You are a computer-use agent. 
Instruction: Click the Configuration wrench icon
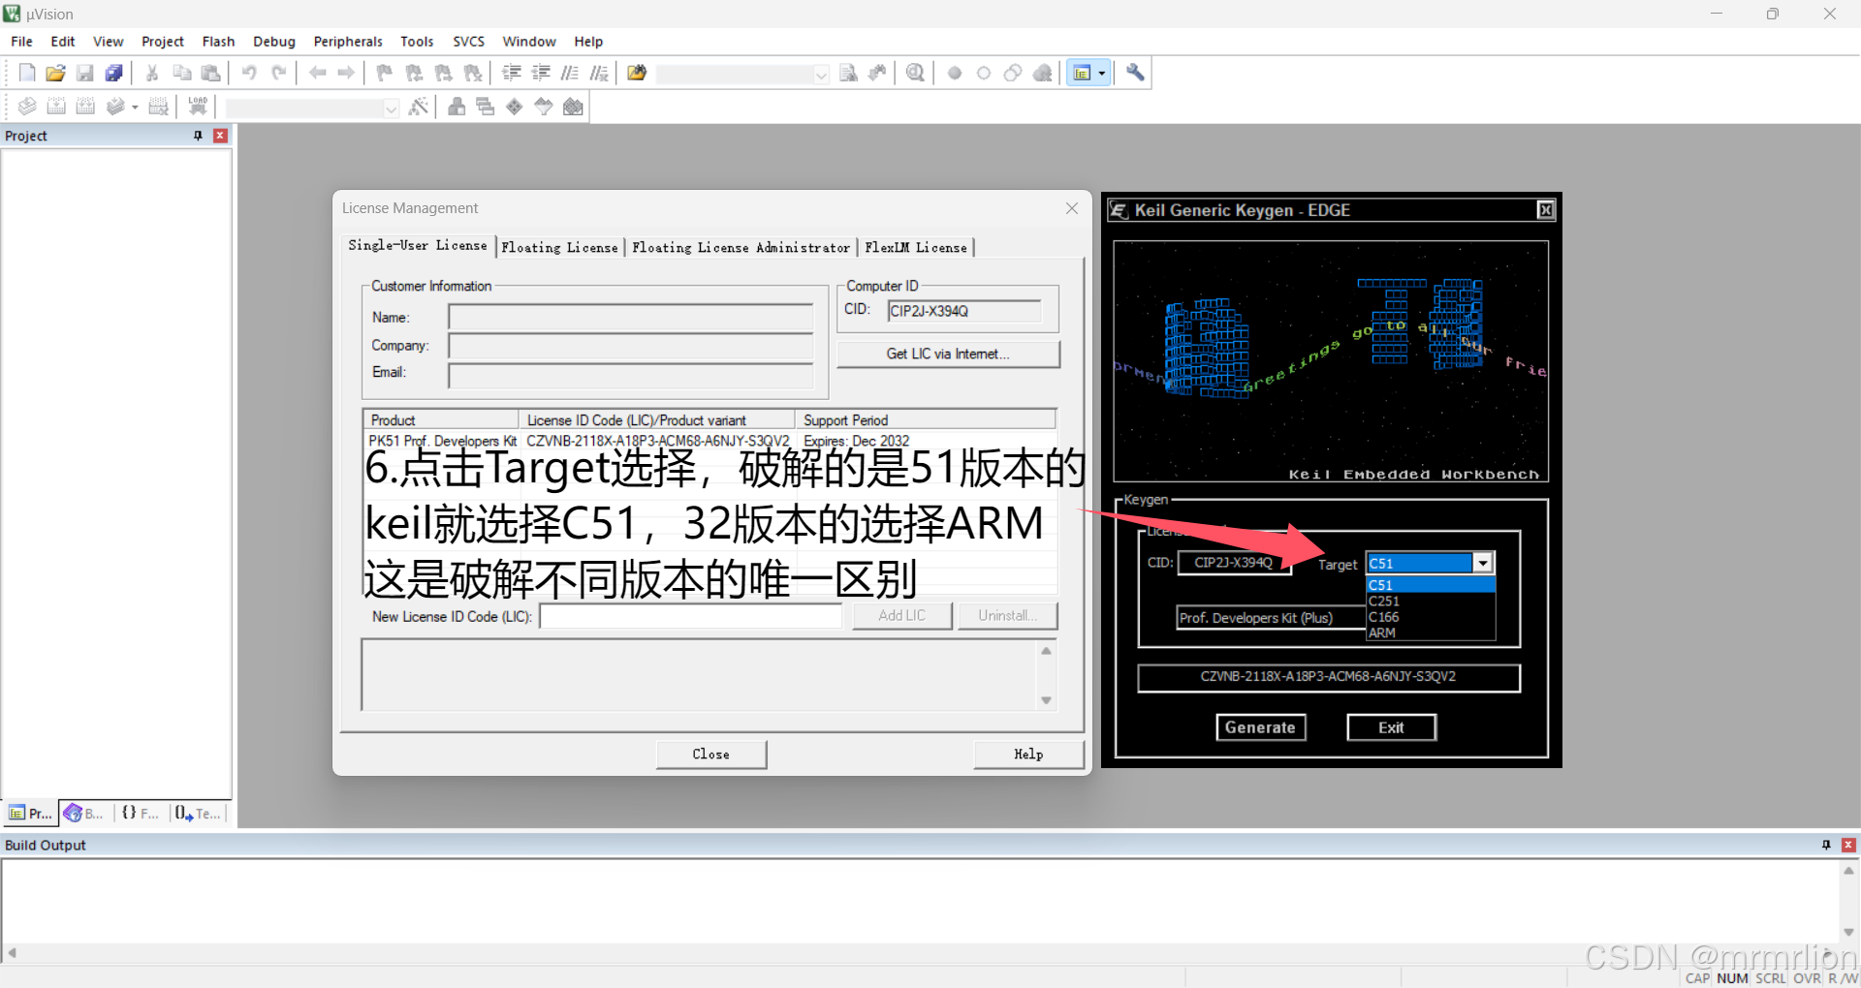(1135, 73)
